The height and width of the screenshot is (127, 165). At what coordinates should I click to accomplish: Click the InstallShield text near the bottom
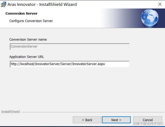click(10, 112)
